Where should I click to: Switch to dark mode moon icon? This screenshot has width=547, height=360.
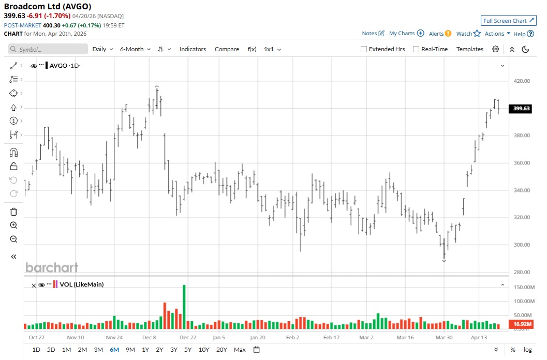(525, 49)
